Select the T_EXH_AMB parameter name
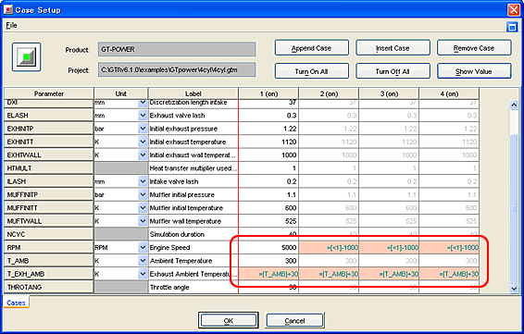524x334 pixels. pyautogui.click(x=48, y=274)
